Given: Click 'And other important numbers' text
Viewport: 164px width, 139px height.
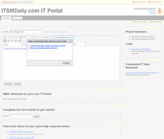Looking at the screenshot, I should pyautogui.click(x=143, y=39).
